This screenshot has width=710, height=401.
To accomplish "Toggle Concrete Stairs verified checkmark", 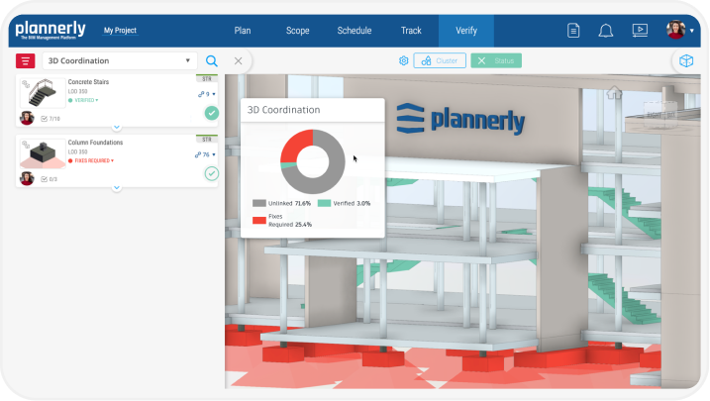I will [x=212, y=113].
